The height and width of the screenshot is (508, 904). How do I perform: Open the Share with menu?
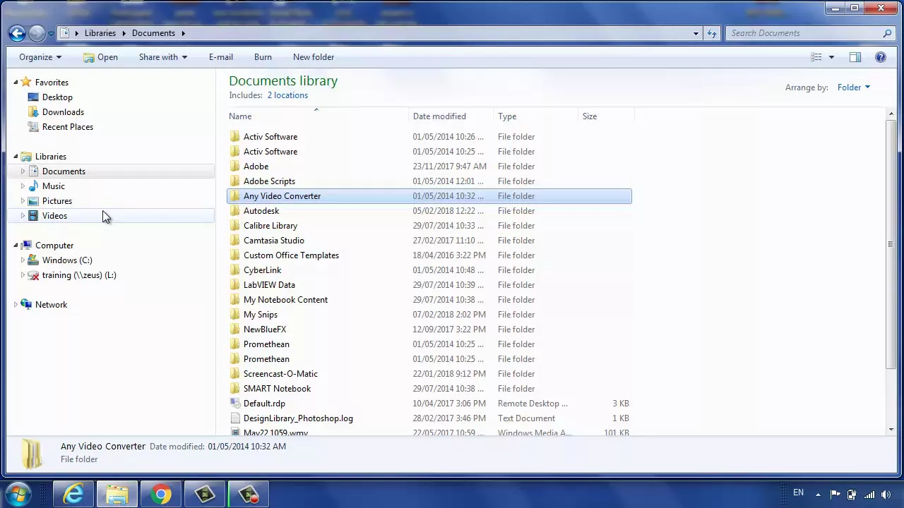click(x=163, y=57)
